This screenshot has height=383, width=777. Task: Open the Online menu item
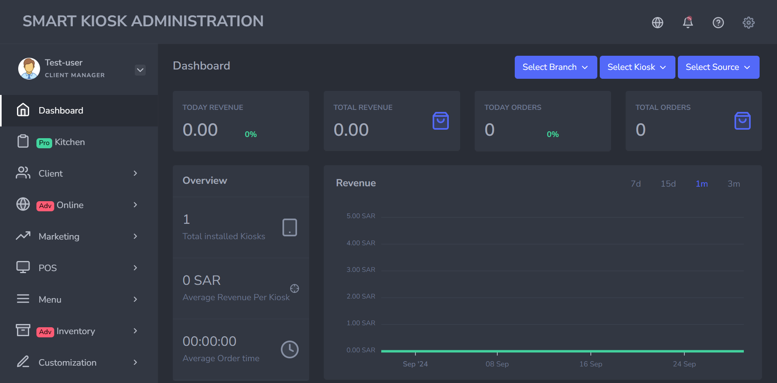(x=79, y=205)
